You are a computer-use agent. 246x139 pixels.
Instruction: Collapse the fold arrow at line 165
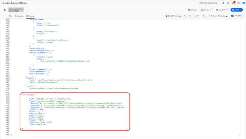pyautogui.click(x=10, y=78)
